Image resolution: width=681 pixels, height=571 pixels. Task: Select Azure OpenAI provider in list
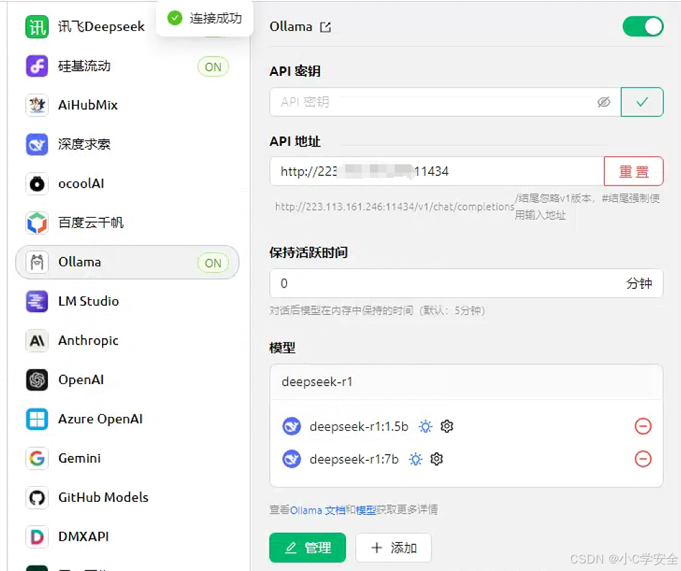coord(127,419)
